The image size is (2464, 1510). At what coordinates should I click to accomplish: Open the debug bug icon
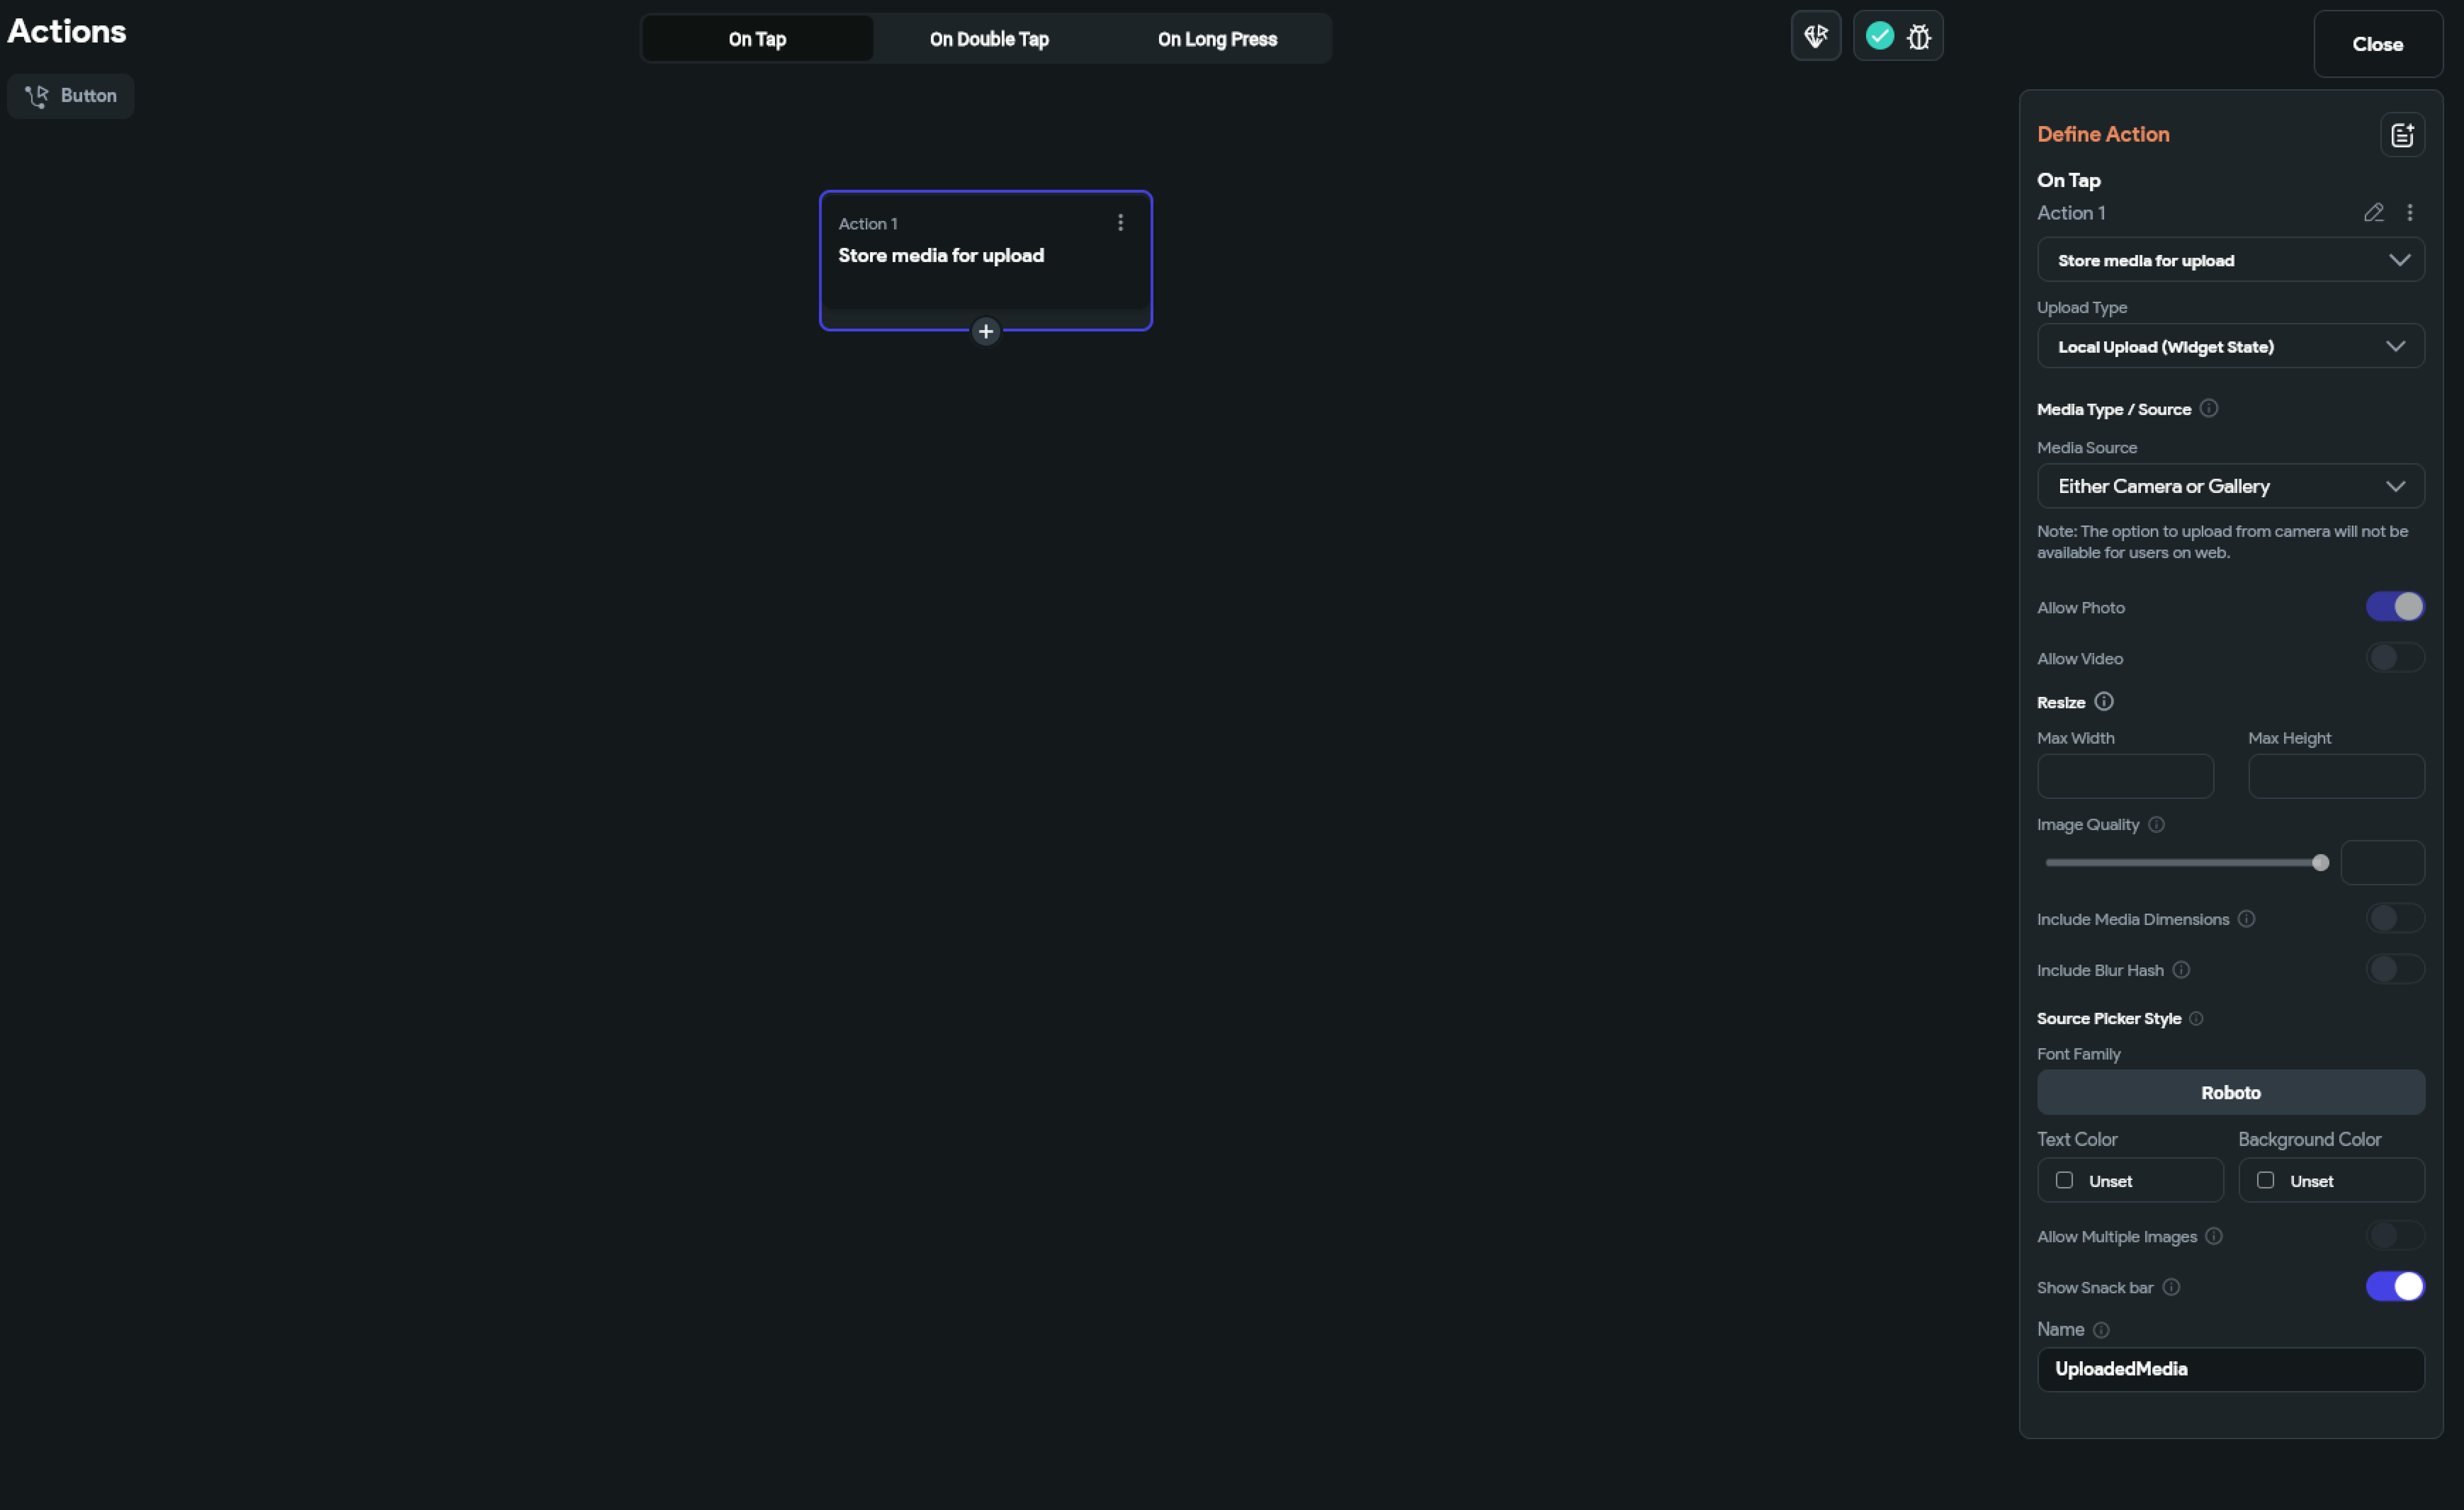(1918, 37)
